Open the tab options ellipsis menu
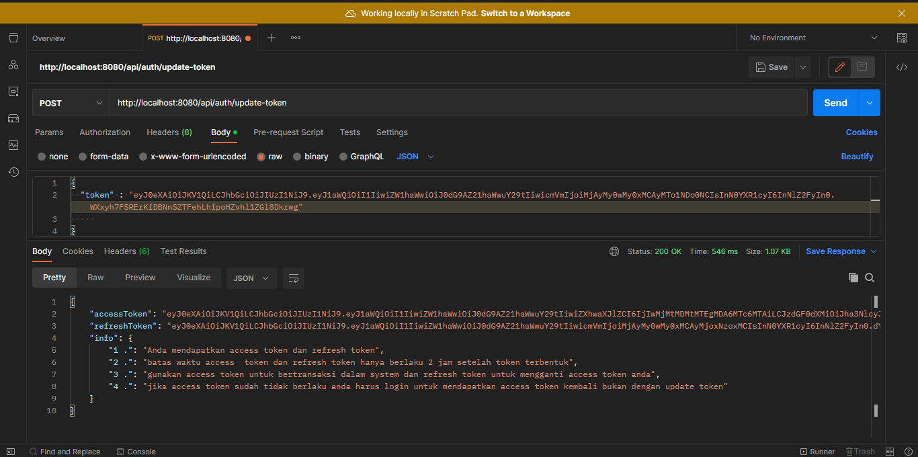Image resolution: width=918 pixels, height=457 pixels. click(x=296, y=38)
